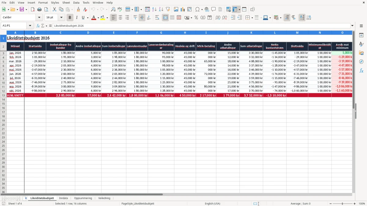
Task: Select the Clone Formatting paintbrush
Action: click(x=78, y=9)
